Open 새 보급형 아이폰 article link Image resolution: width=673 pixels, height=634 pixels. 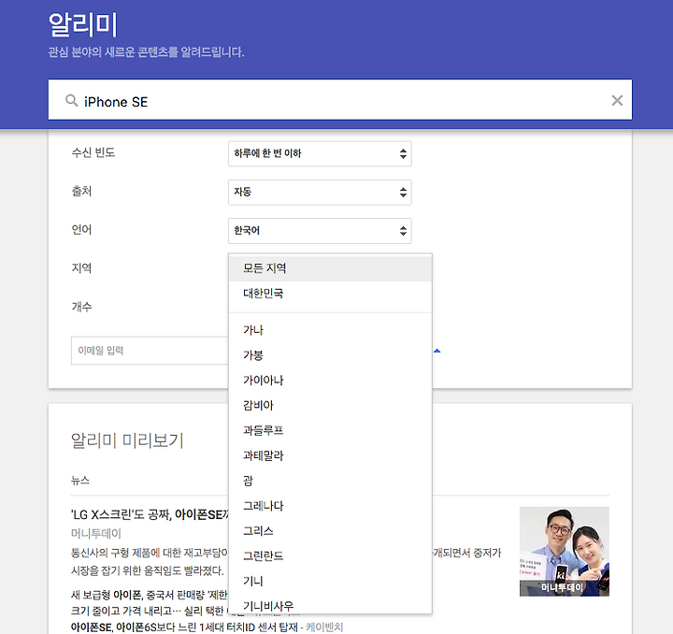[x=149, y=595]
